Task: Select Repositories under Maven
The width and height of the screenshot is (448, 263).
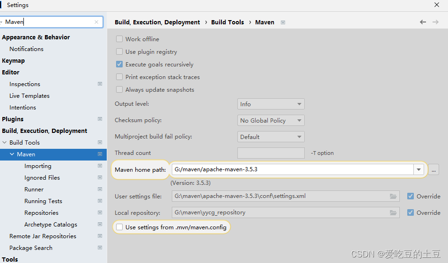Action: click(41, 213)
